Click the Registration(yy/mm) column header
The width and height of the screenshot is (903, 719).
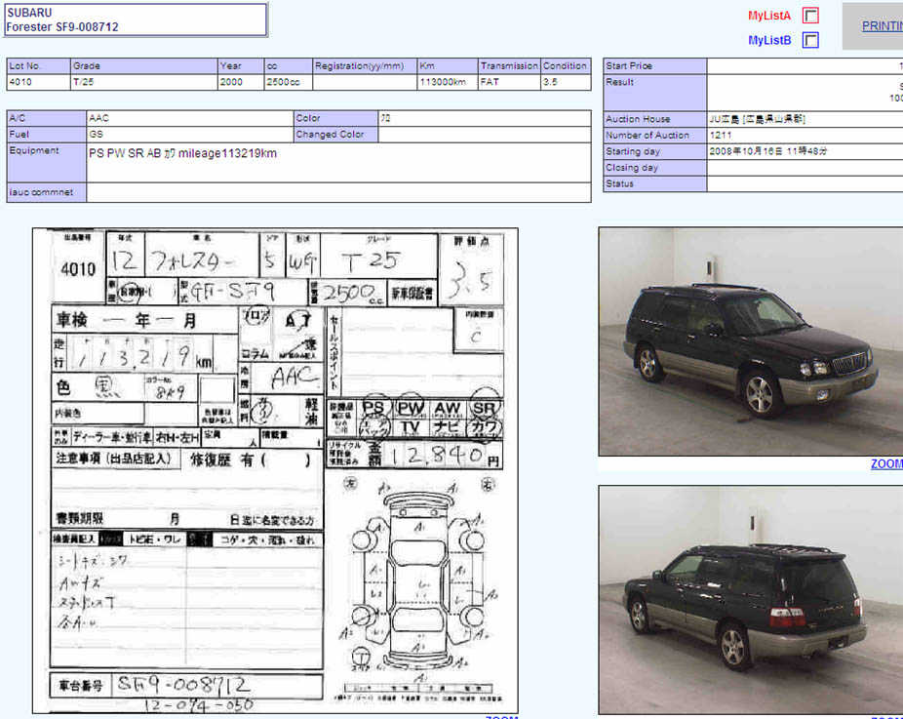pyautogui.click(x=365, y=66)
